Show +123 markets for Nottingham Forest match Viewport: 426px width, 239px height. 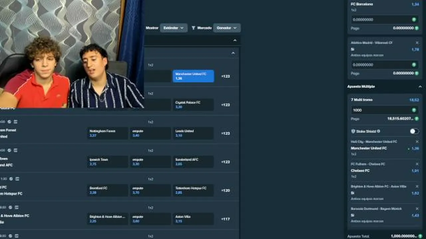(x=226, y=133)
